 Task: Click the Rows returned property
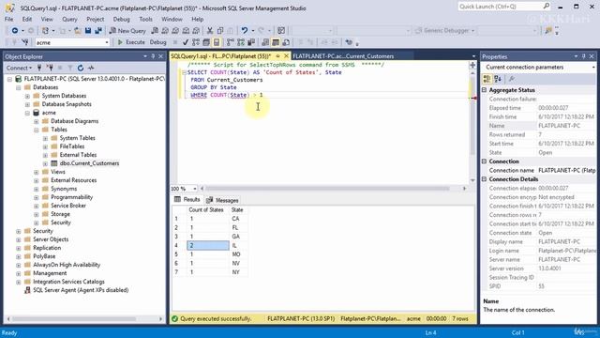(x=507, y=135)
